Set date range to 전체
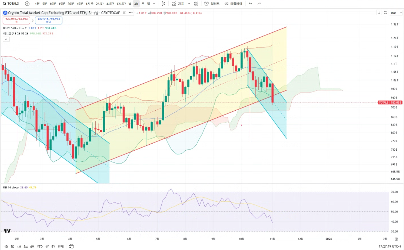This screenshot has width=404, height=250. [x=60, y=247]
